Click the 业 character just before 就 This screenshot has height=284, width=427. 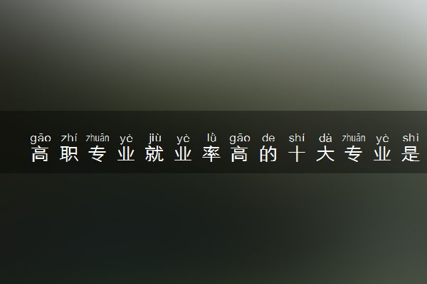126,154
